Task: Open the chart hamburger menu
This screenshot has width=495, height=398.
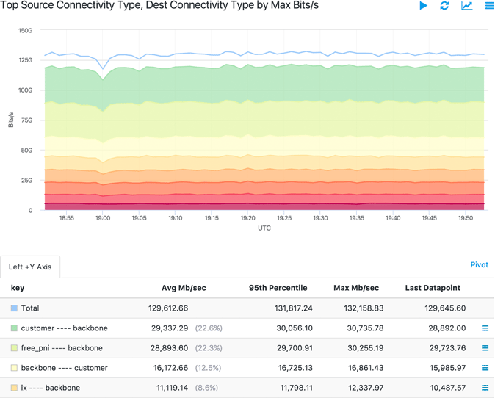Action: 489,6
